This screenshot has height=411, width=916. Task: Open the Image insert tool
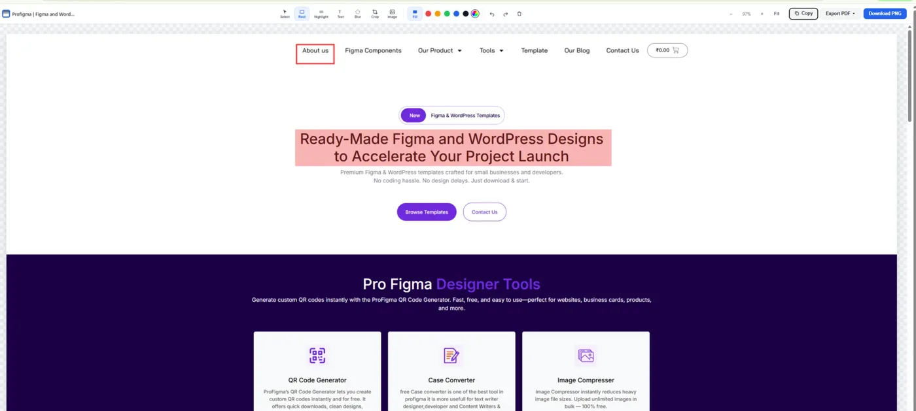tap(393, 13)
